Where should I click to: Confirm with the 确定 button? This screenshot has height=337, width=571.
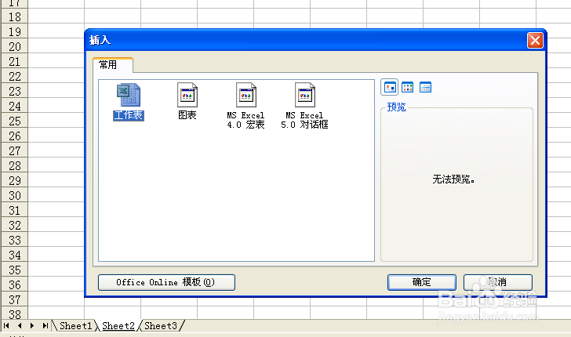click(422, 282)
